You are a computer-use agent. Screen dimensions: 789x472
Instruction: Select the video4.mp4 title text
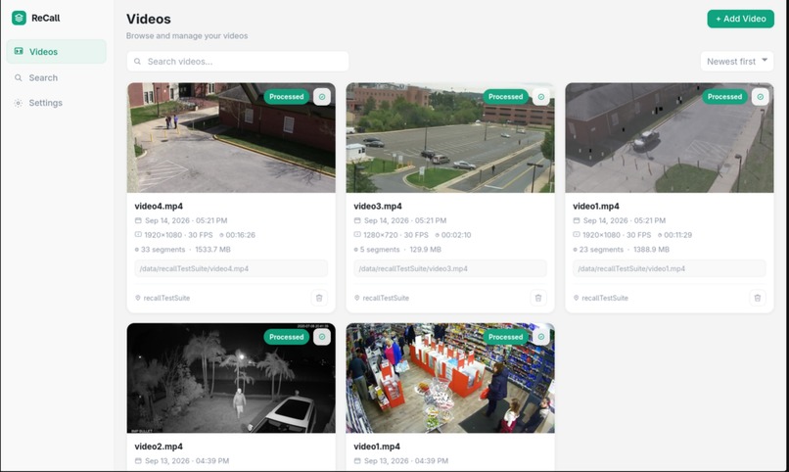[x=159, y=206]
